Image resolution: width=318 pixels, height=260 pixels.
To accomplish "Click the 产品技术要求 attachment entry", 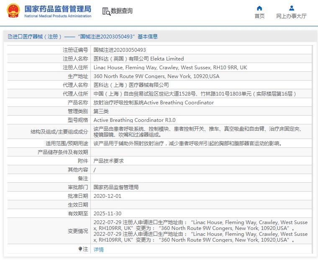I will click(x=108, y=161).
